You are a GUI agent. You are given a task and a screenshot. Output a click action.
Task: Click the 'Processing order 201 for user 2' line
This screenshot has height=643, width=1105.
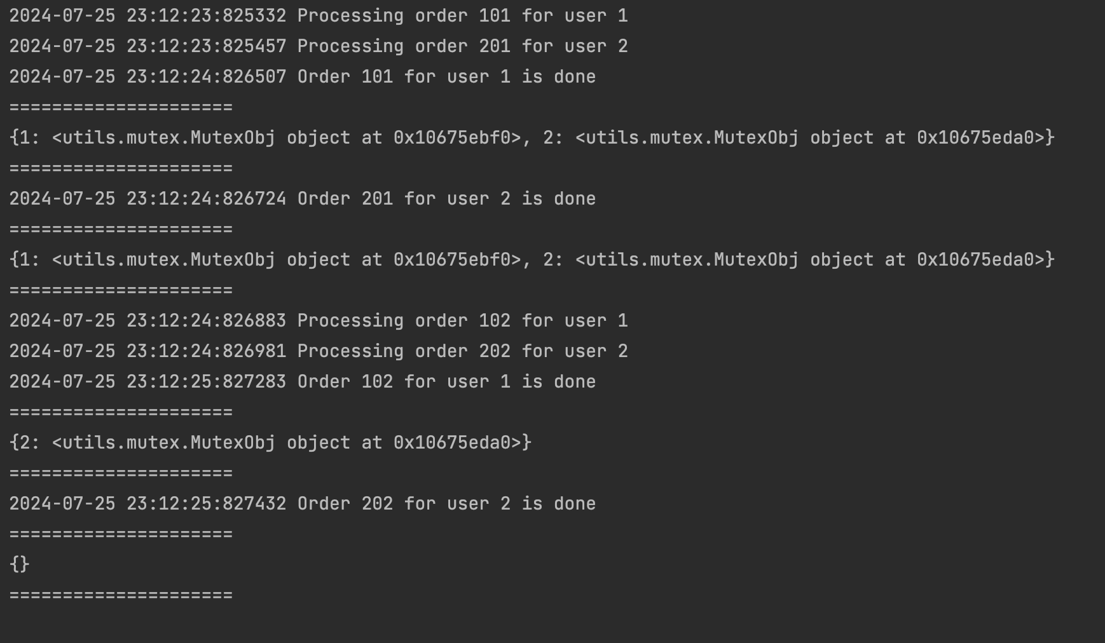click(x=319, y=46)
